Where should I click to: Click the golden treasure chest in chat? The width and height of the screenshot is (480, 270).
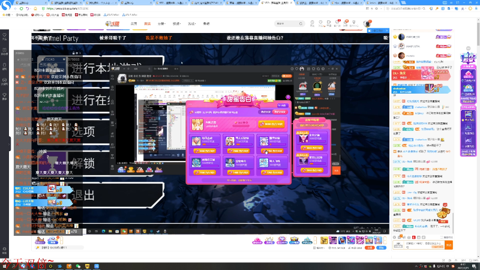point(443,214)
